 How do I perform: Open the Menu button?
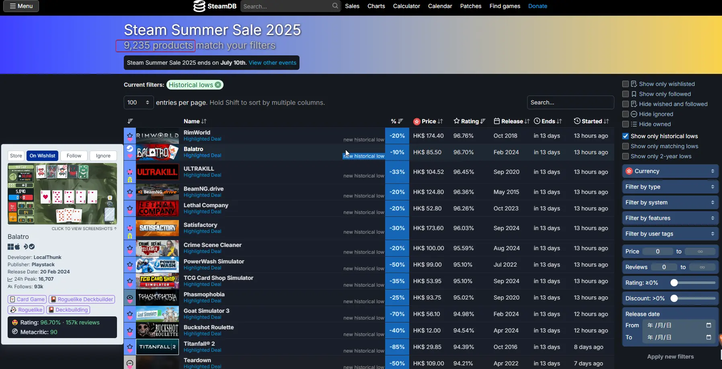click(21, 6)
